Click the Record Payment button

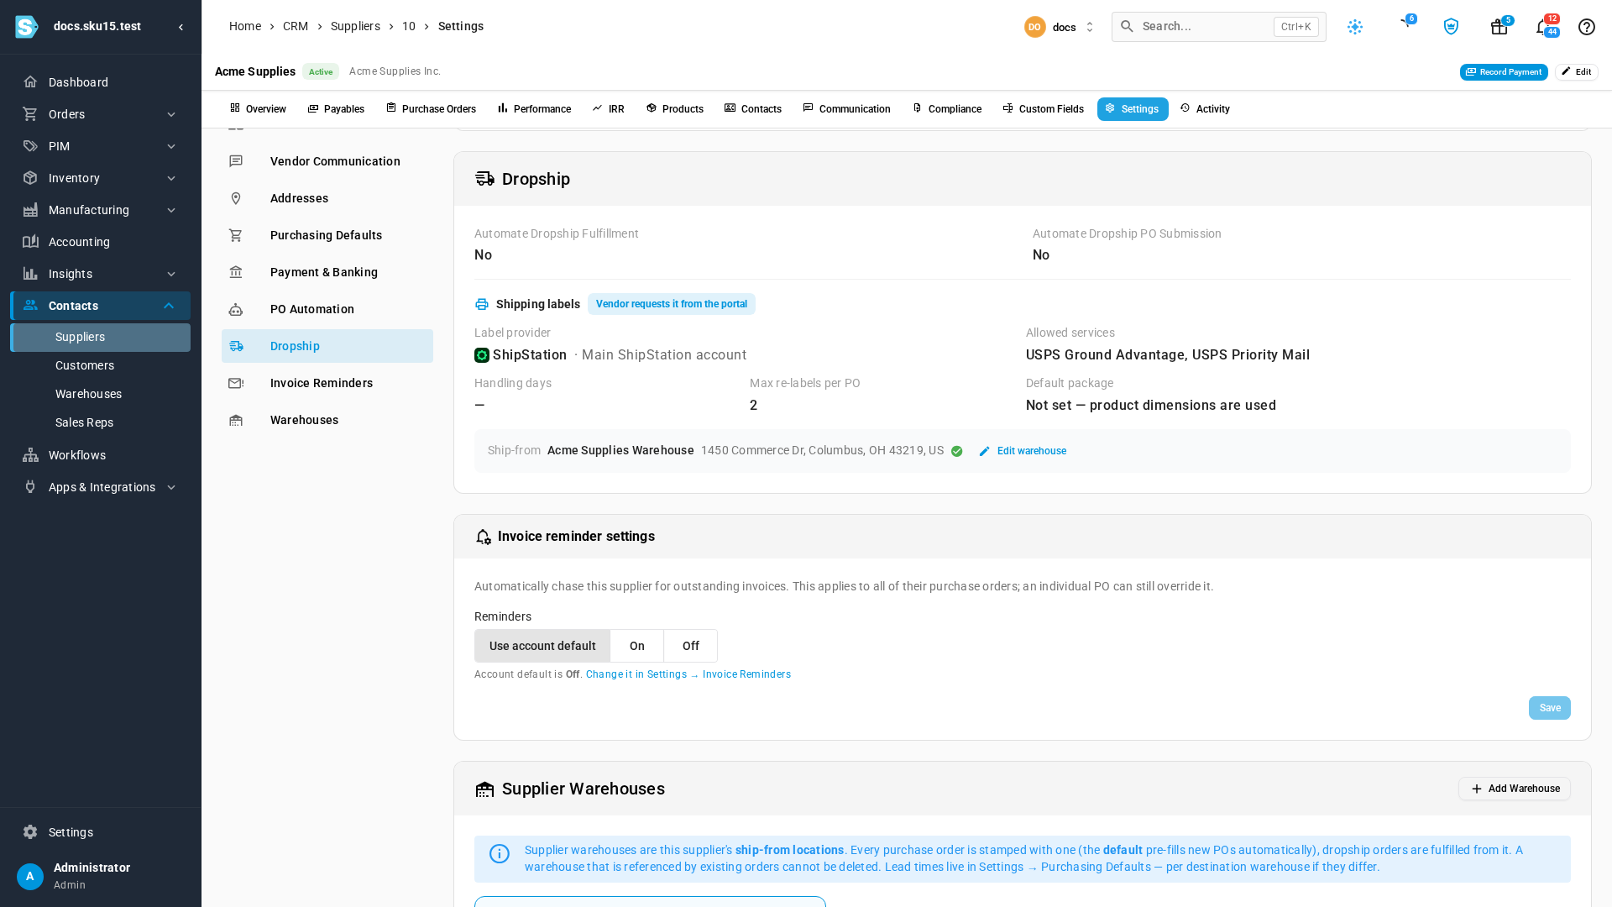pyautogui.click(x=1504, y=72)
